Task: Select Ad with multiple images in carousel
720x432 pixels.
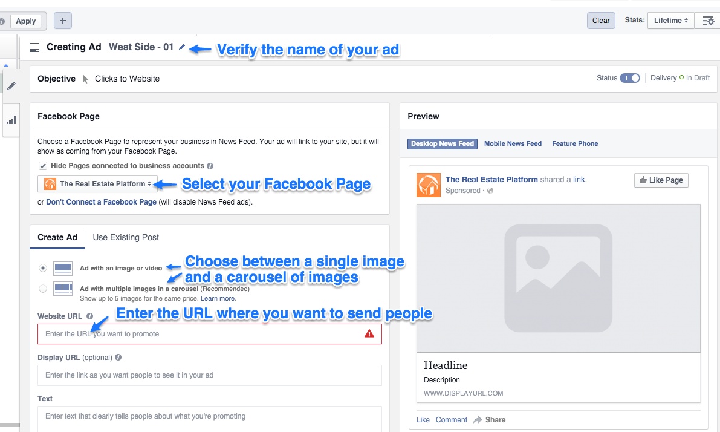Action: coord(43,289)
